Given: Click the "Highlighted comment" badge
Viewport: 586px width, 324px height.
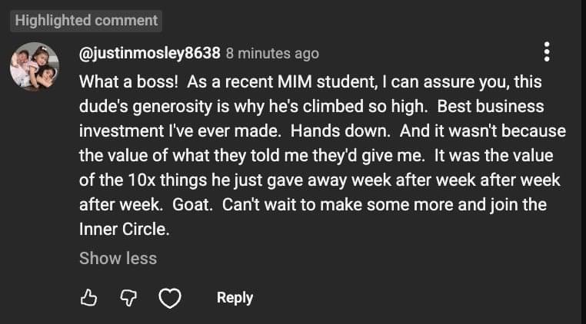Looking at the screenshot, I should pyautogui.click(x=86, y=20).
